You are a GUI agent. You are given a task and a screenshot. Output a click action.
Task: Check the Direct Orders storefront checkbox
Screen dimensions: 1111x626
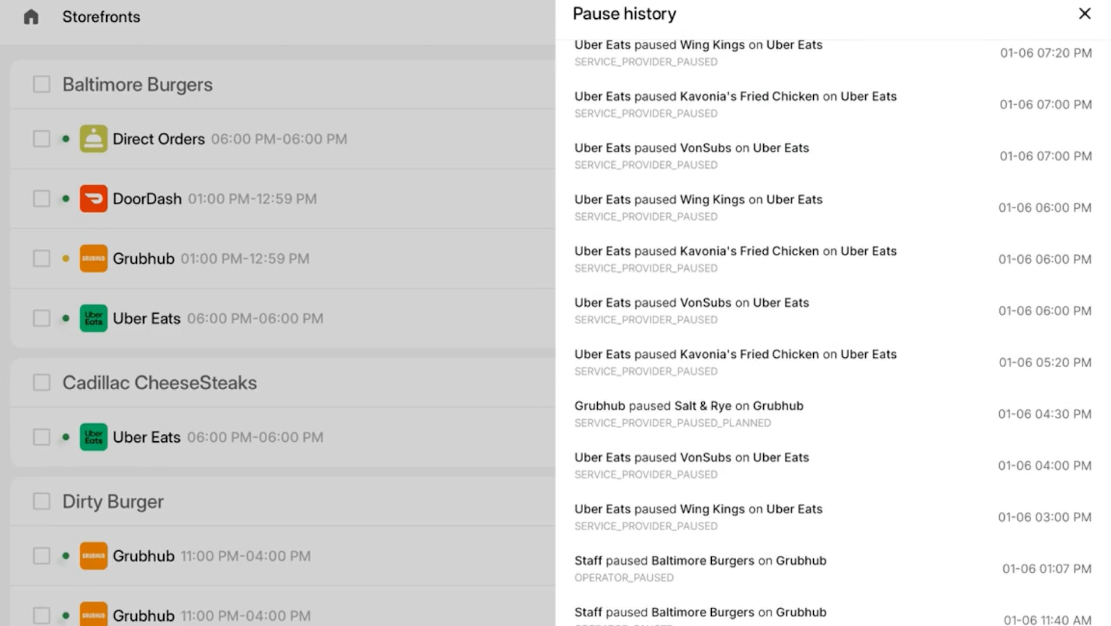click(x=42, y=139)
